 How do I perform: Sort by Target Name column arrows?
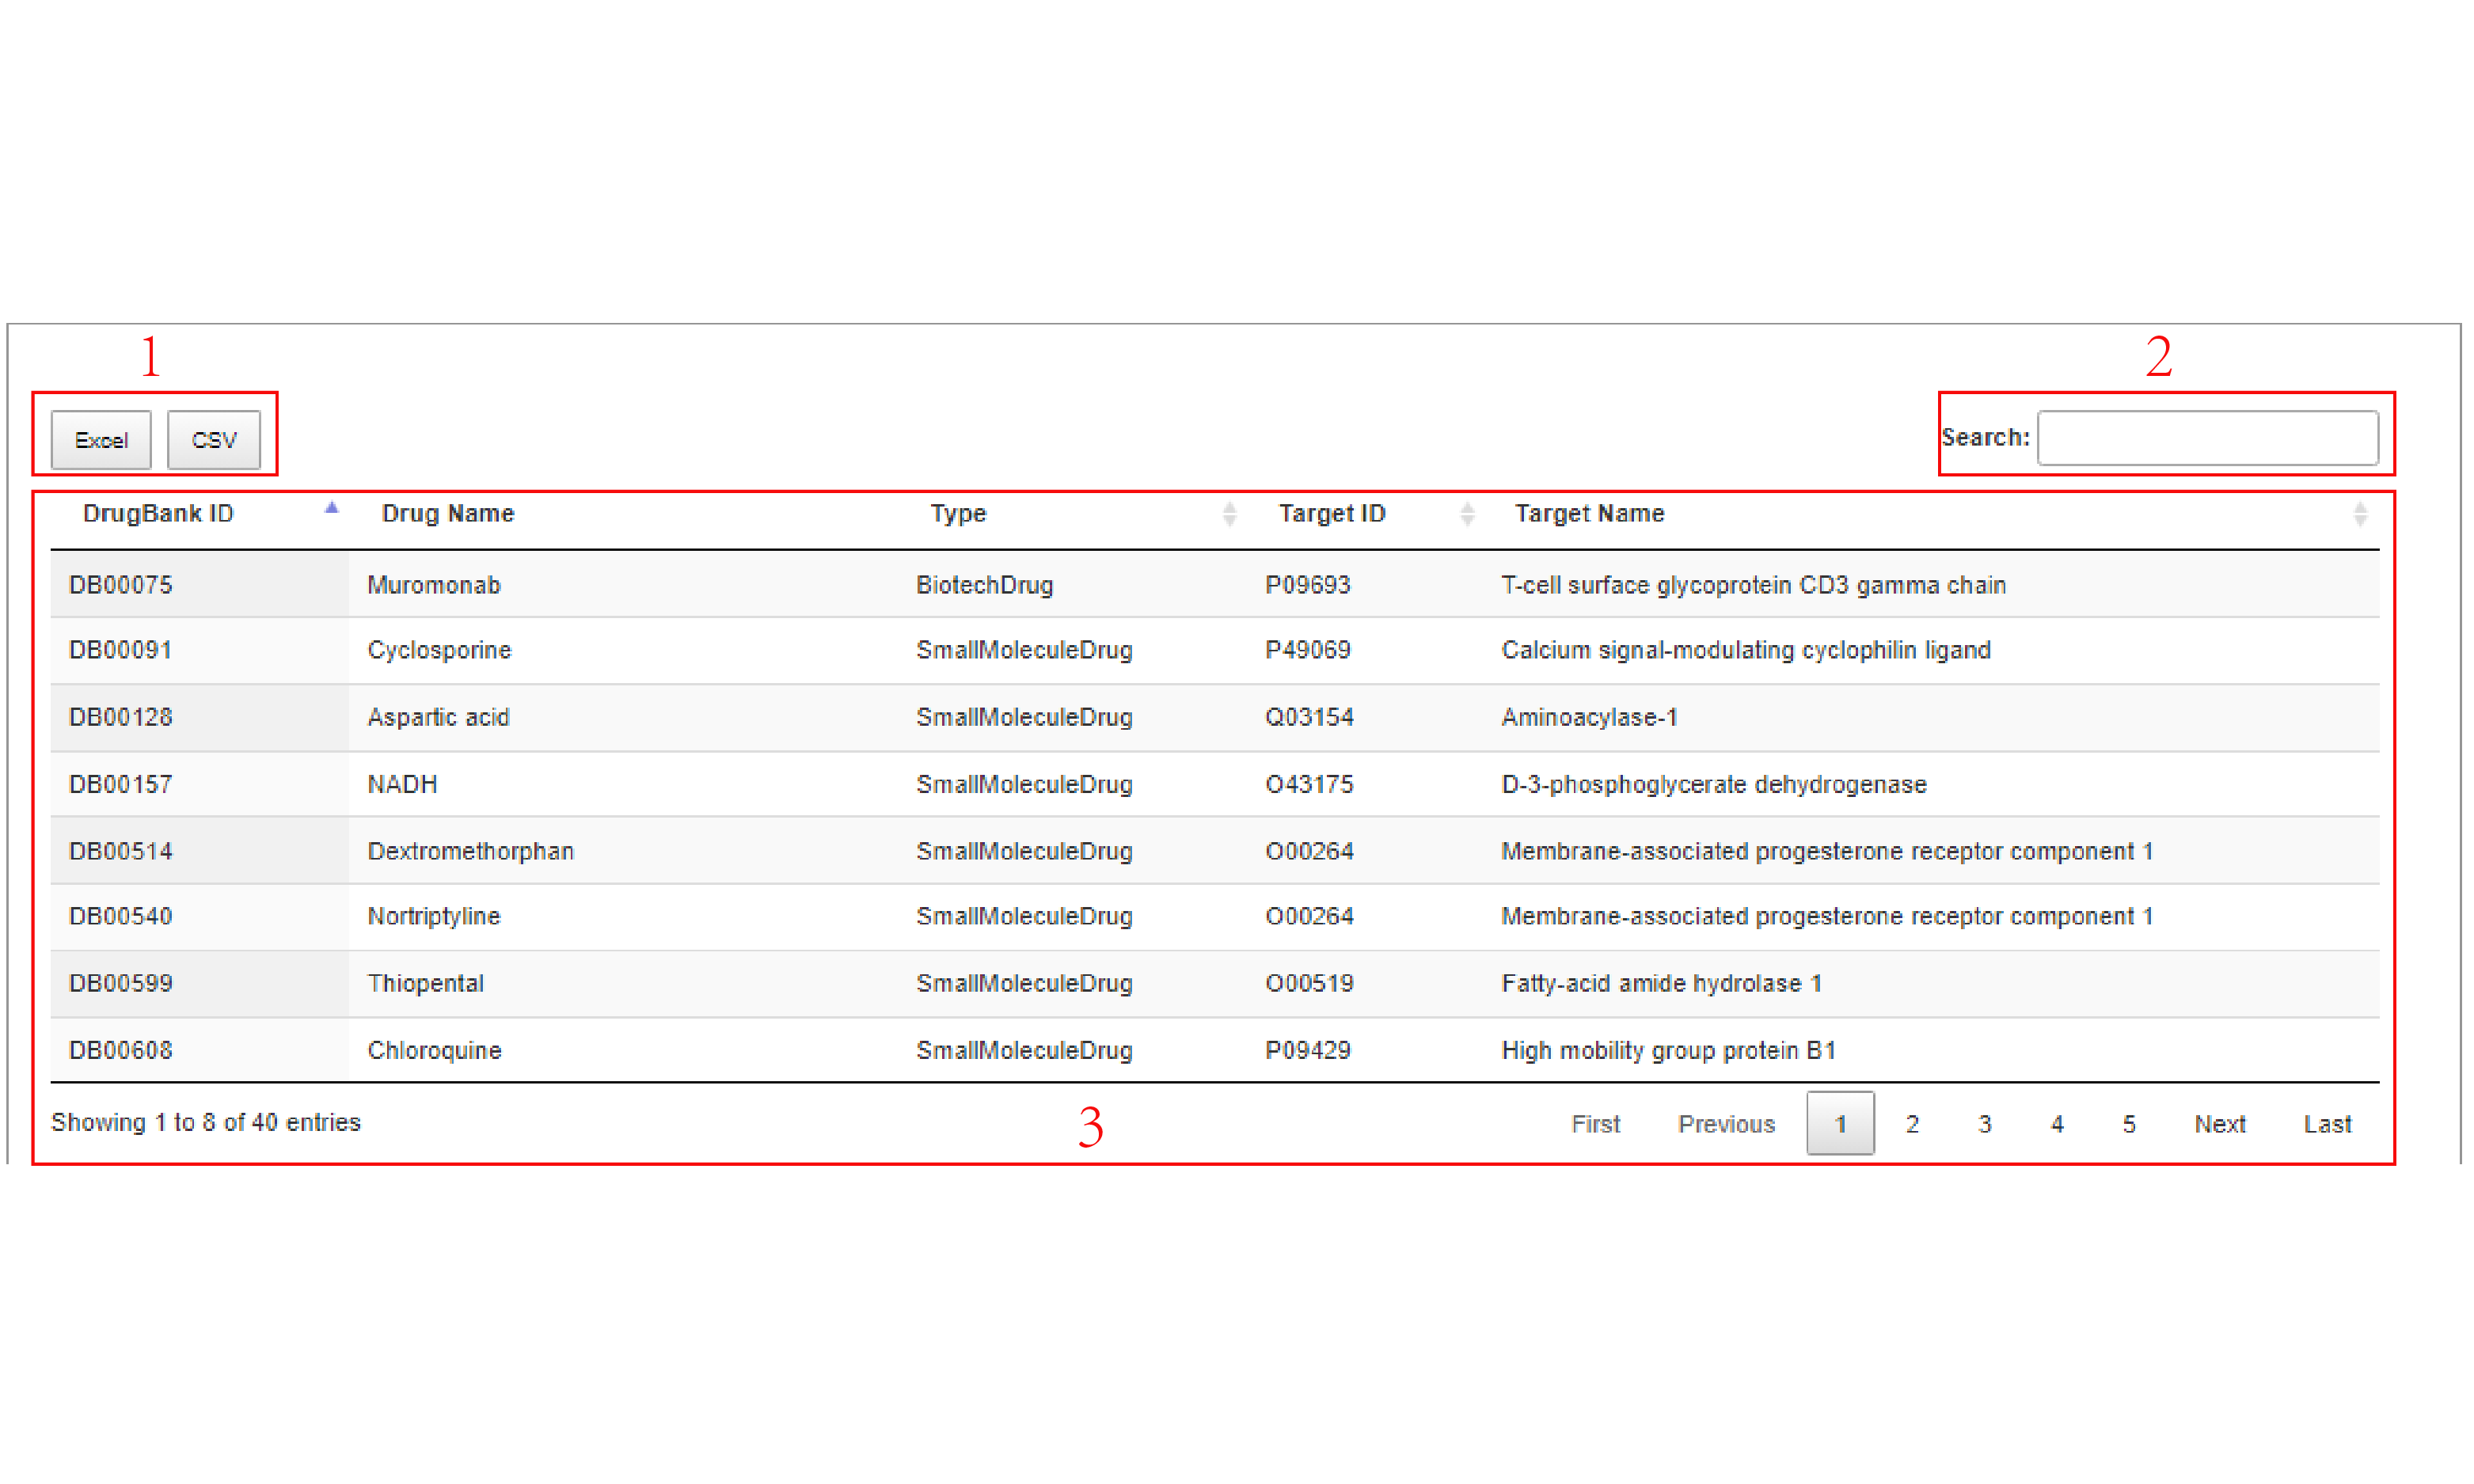(x=2359, y=514)
